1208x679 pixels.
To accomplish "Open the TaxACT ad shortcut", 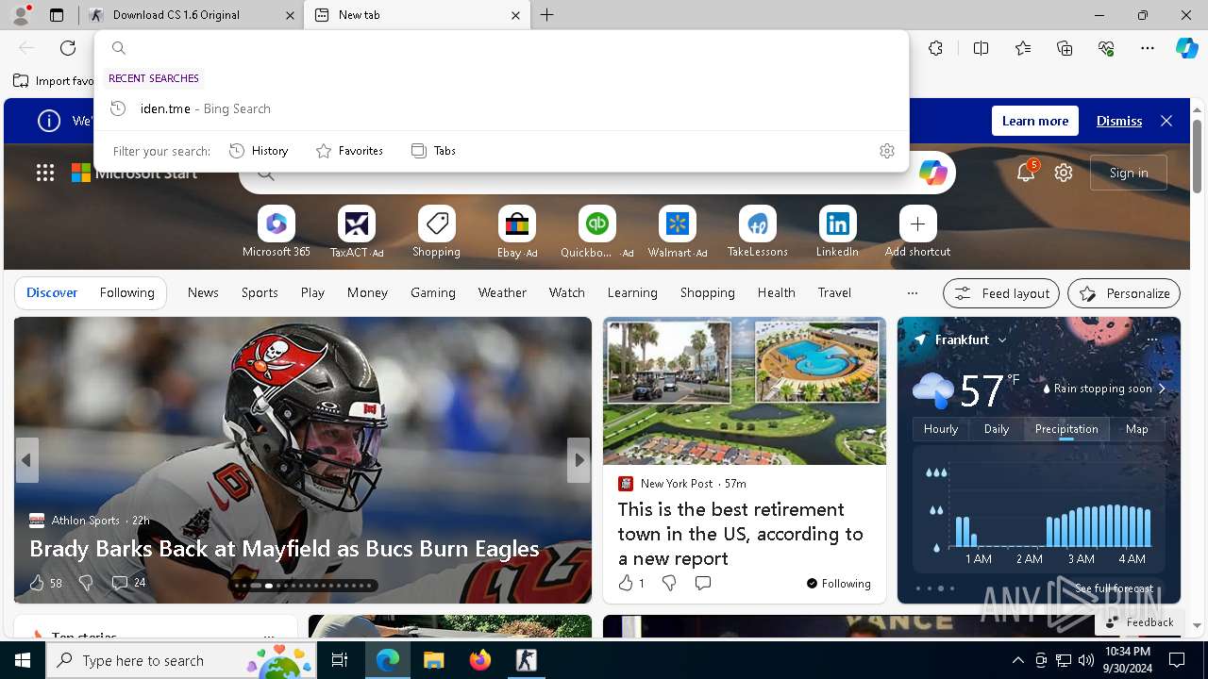I will [356, 224].
